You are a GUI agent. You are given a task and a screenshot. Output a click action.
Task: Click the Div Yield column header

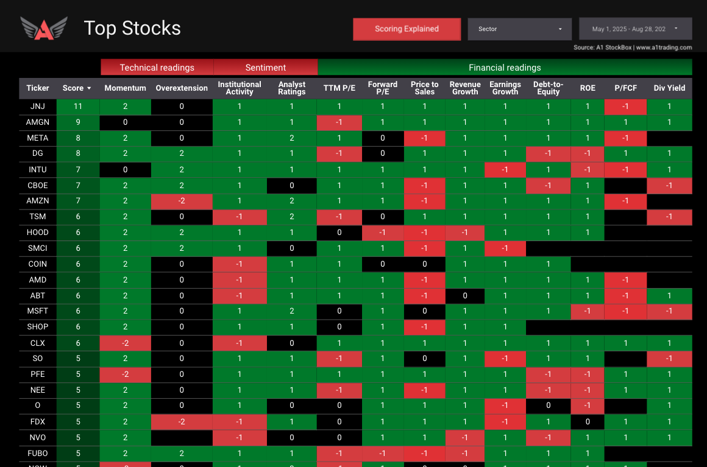coord(669,88)
